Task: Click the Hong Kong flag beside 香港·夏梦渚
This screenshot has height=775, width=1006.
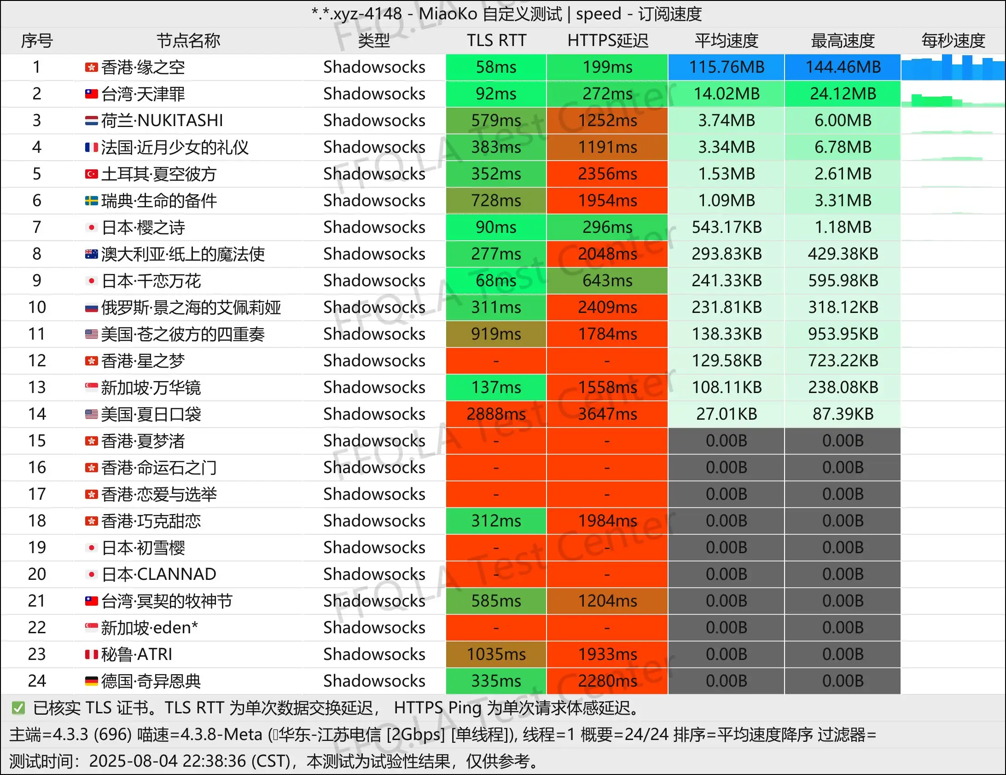Action: 91,442
